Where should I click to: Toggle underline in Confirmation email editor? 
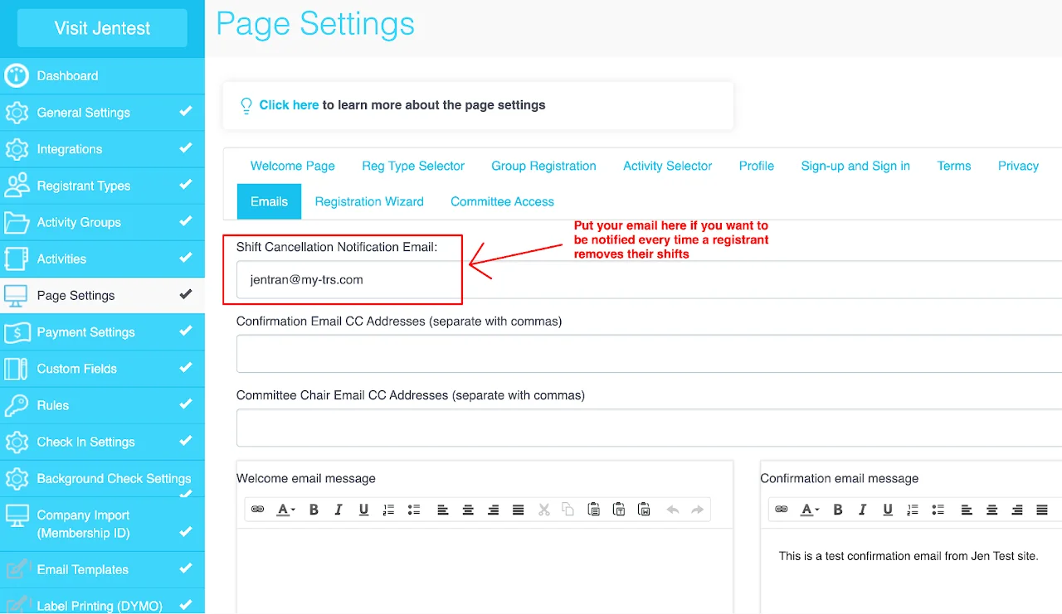coord(888,510)
